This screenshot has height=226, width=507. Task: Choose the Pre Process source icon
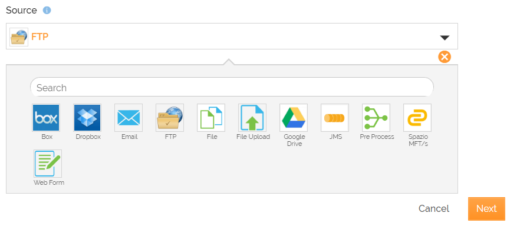point(376,118)
